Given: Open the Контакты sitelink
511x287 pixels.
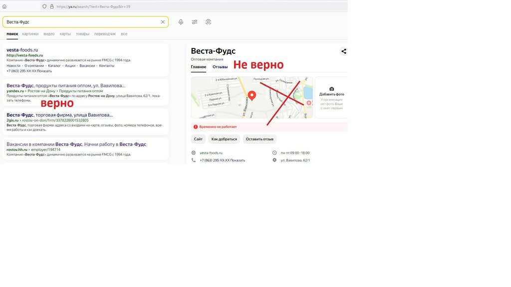Looking at the screenshot, I should pyautogui.click(x=107, y=66).
